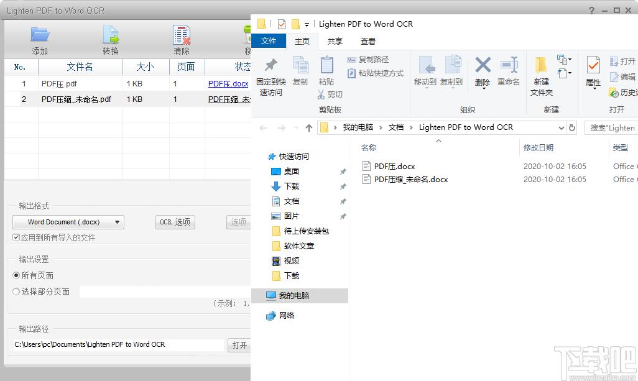Select 图片 in navigation pane
The image size is (638, 381).
coord(285,216)
